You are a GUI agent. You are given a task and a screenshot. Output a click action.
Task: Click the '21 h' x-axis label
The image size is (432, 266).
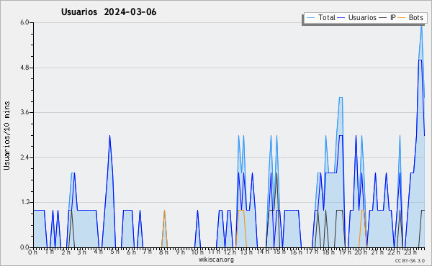377,252
